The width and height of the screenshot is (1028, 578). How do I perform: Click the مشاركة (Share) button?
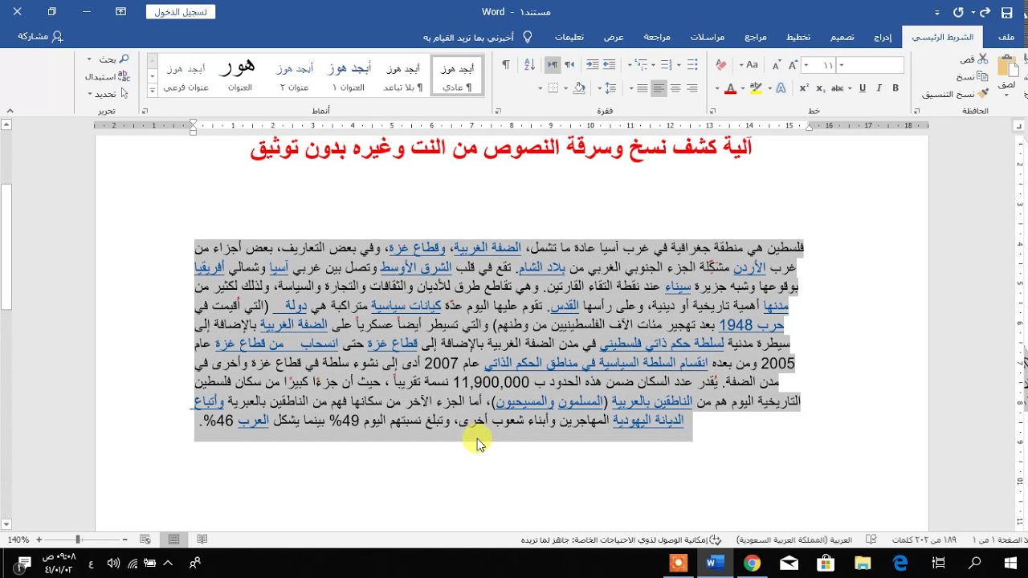40,37
